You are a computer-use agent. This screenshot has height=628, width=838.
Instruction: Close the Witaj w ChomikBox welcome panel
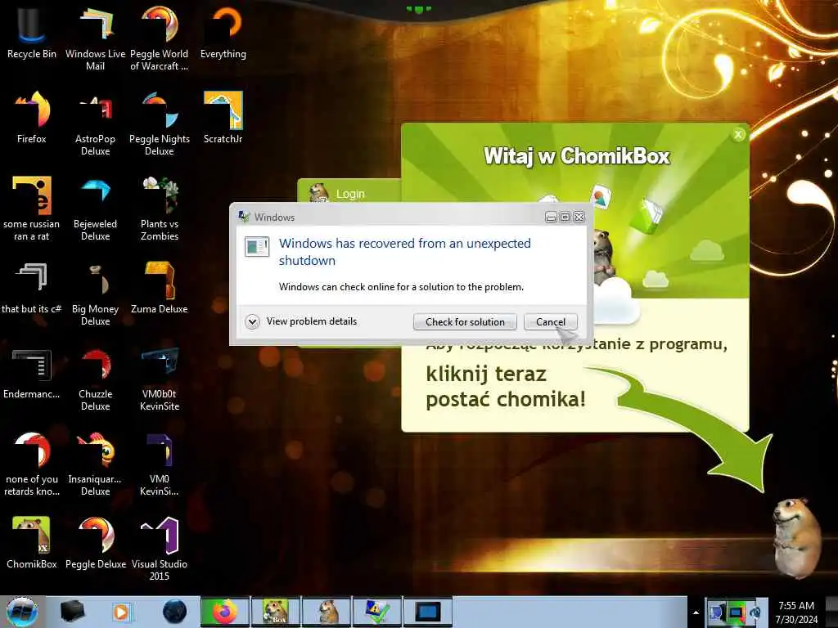tap(739, 135)
